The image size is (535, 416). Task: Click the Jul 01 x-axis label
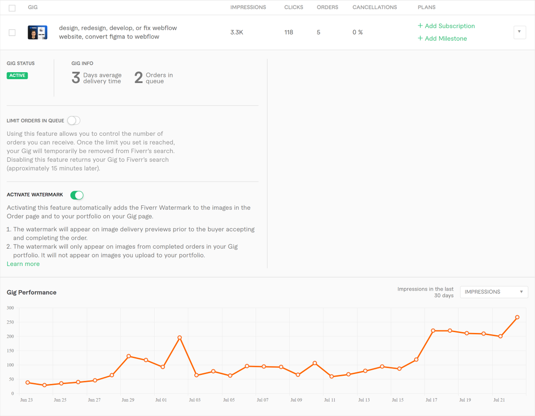[x=161, y=400]
